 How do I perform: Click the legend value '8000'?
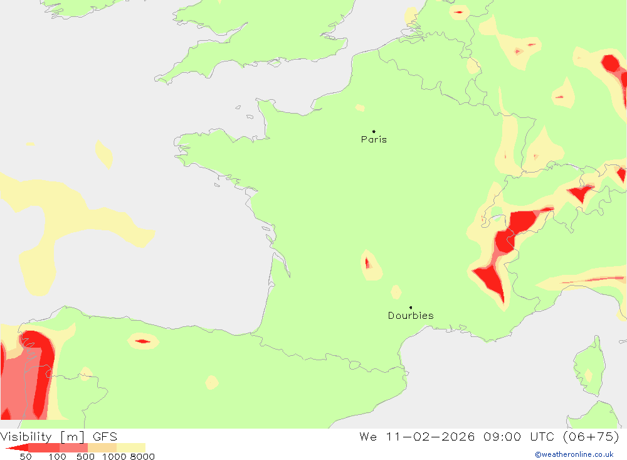coord(142,456)
